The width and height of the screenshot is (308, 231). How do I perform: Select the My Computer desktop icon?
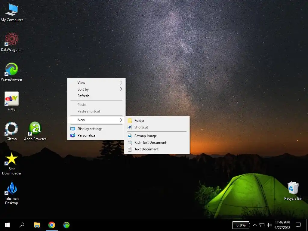(12, 12)
